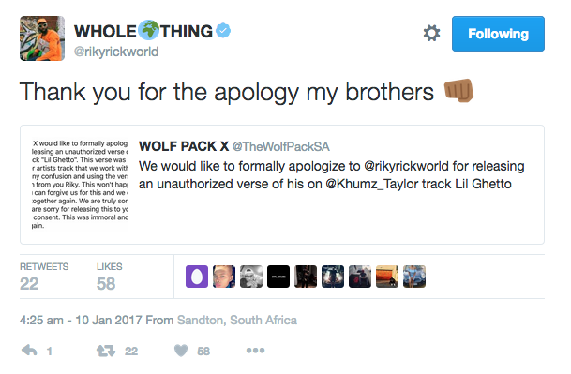The image size is (571, 374).
Task: Open Sandton, South Africa location link
Action: click(236, 321)
